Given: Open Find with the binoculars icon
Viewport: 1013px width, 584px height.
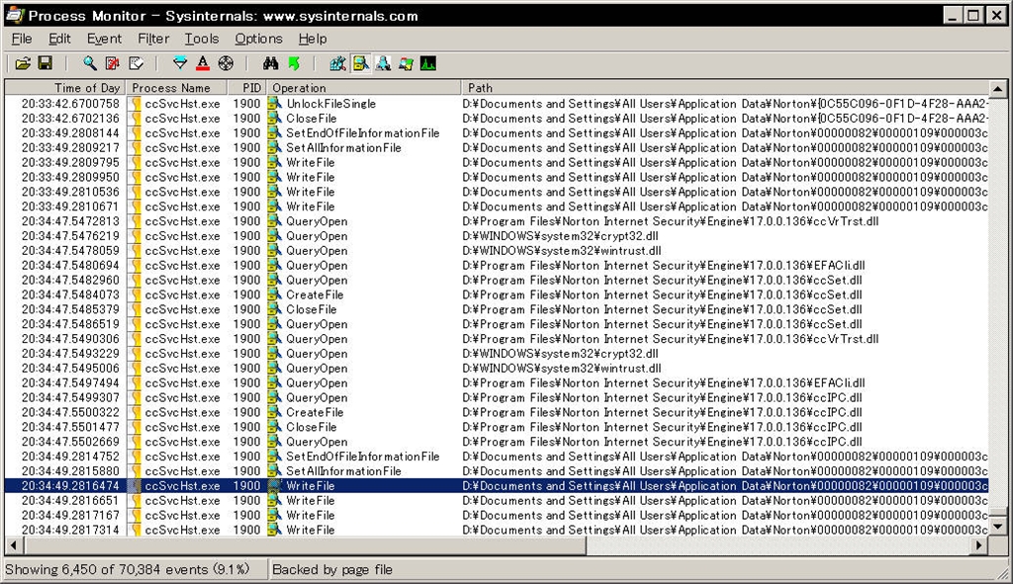Looking at the screenshot, I should pyautogui.click(x=270, y=63).
